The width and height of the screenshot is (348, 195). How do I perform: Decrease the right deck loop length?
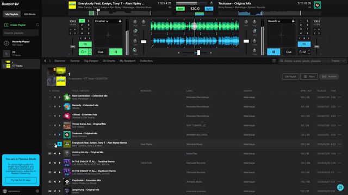click(x=309, y=54)
